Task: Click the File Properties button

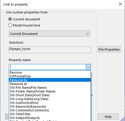Action: point(109,49)
